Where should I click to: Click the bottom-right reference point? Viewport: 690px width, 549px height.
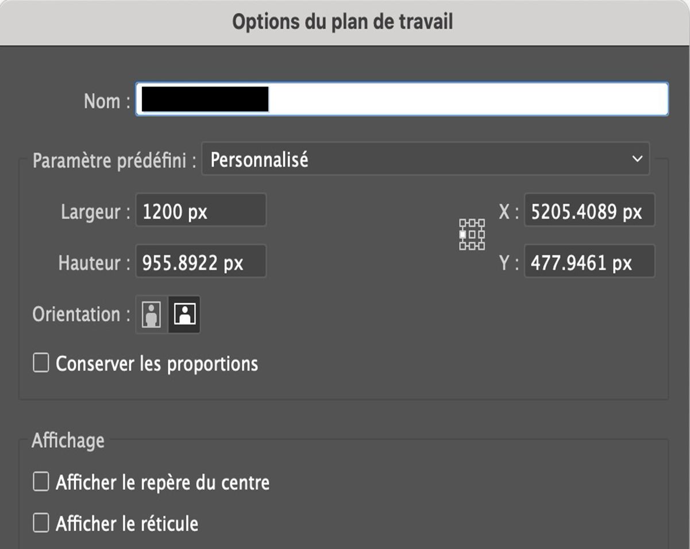click(x=481, y=246)
